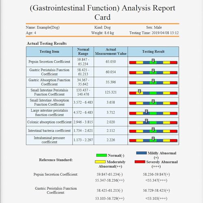Click the measured value 2.226

click(x=111, y=140)
